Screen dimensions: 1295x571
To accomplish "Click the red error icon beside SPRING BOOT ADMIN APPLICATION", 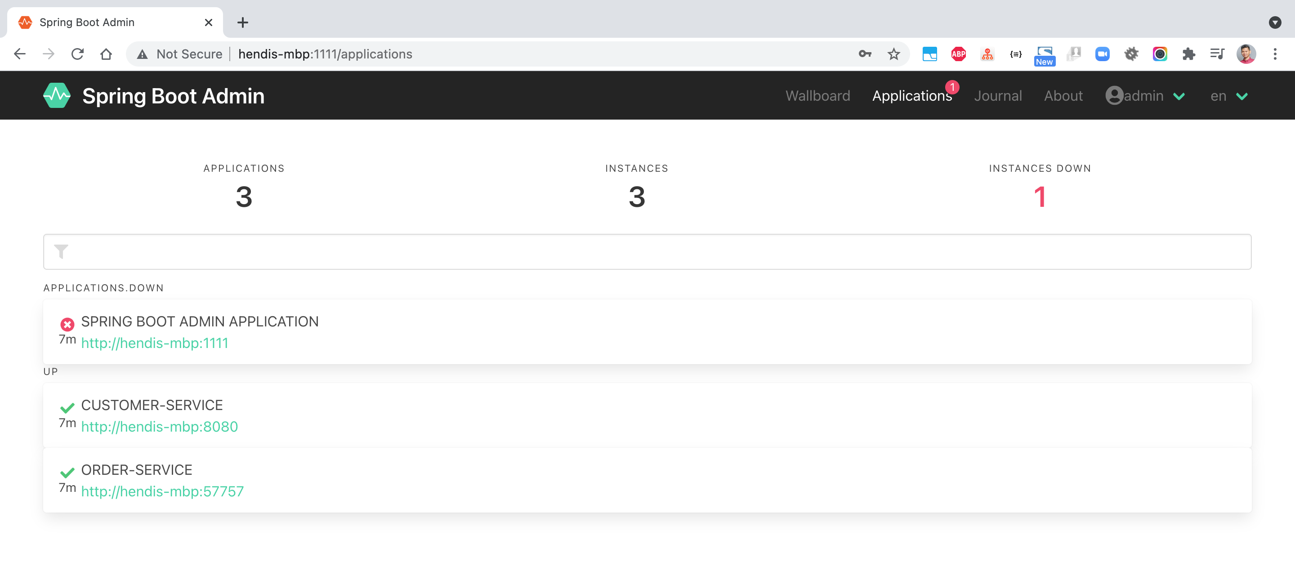I will click(x=68, y=324).
